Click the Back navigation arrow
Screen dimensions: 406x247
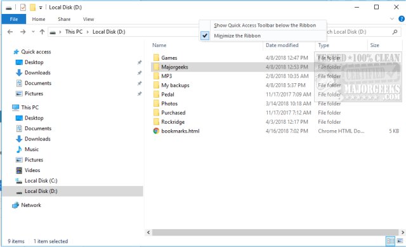coord(10,32)
